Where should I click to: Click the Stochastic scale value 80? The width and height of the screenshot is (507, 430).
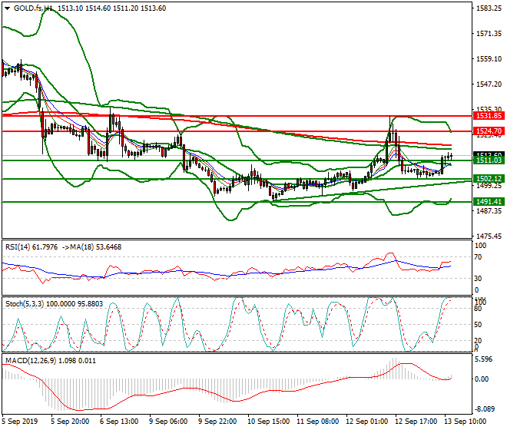point(479,309)
